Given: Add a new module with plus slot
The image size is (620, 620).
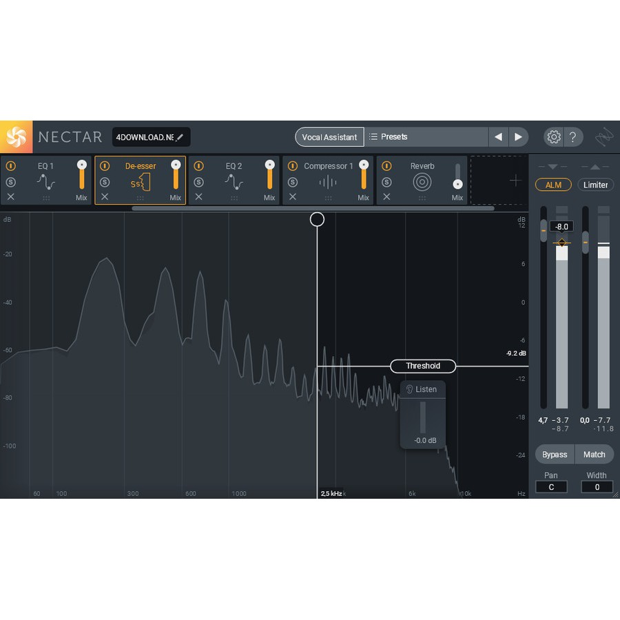Looking at the screenshot, I should pos(515,180).
